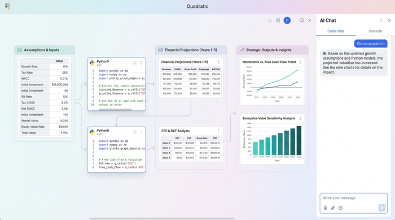The height and width of the screenshot is (220, 395).
Task: Click the add context plus icon
Action: 340,208
